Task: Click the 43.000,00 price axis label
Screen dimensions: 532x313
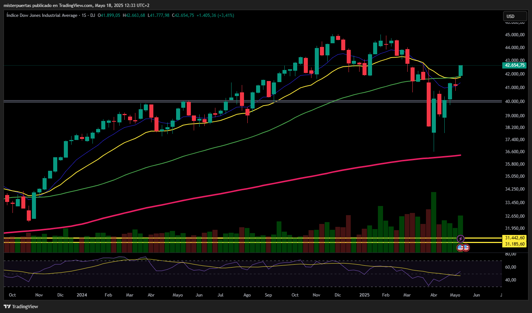Action: pos(515,60)
